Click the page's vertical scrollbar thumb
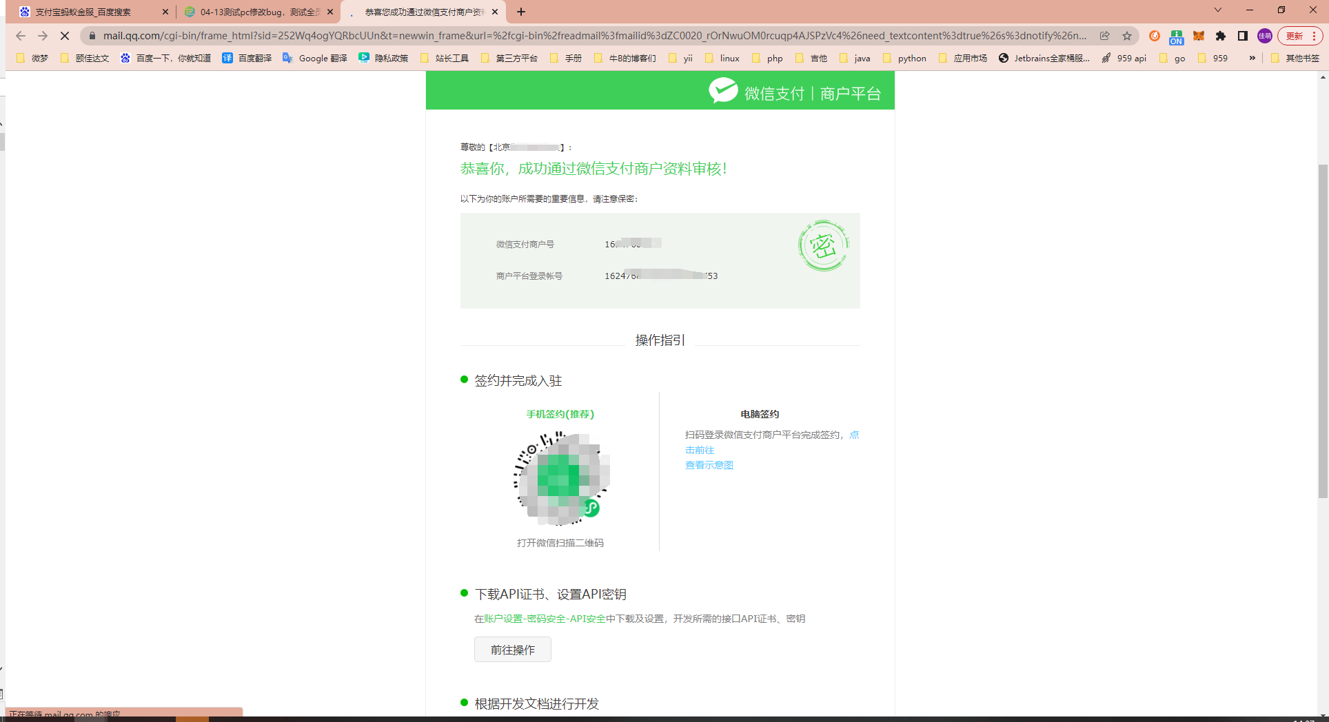 click(x=1323, y=331)
